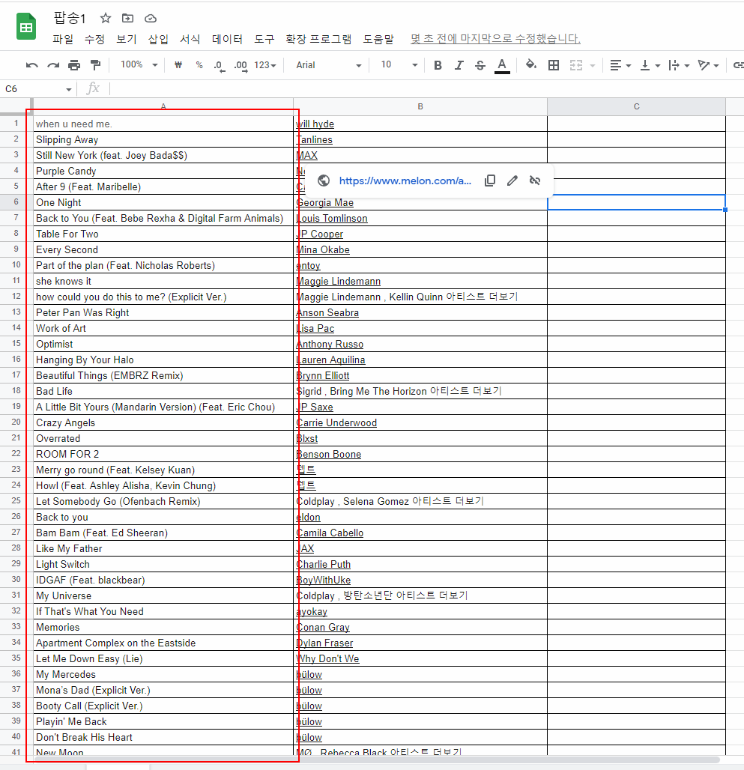This screenshot has width=744, height=770.
Task: Select row 12 header
Action: 16,296
